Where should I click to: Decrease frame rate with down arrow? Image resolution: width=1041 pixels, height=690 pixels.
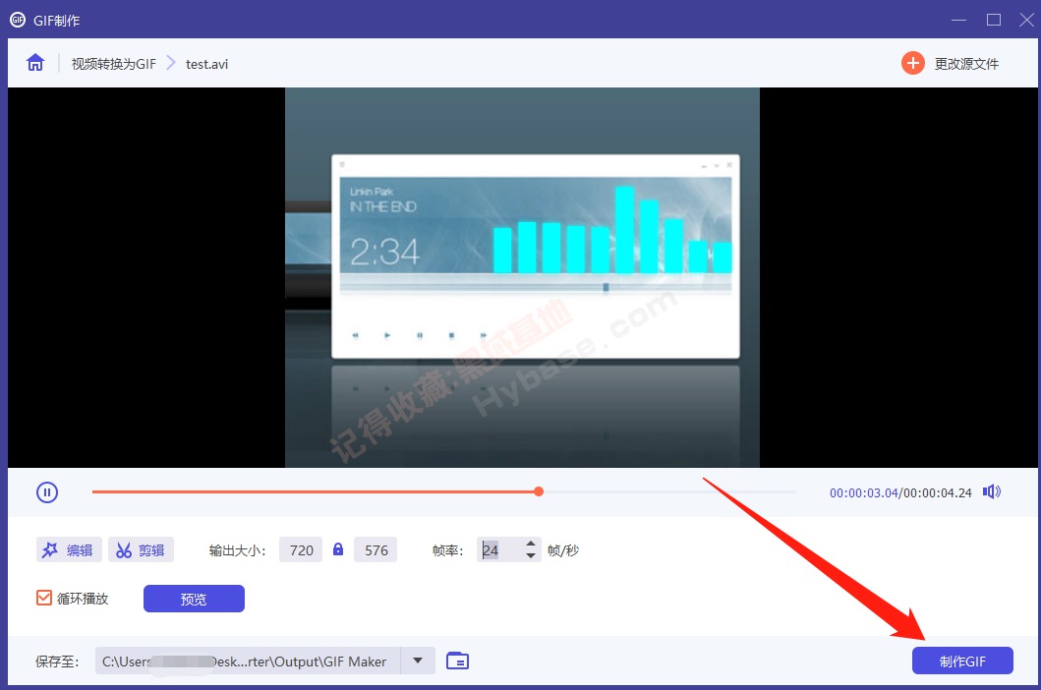tap(531, 555)
